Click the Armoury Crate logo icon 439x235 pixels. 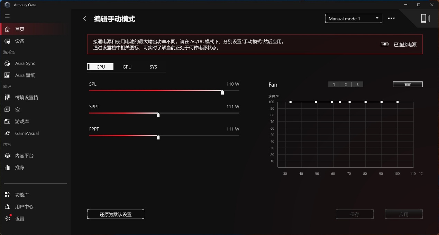7,5
